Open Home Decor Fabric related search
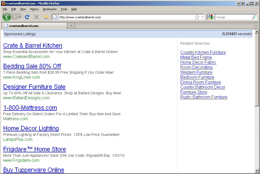The height and width of the screenshot is (174, 260). [x=198, y=62]
